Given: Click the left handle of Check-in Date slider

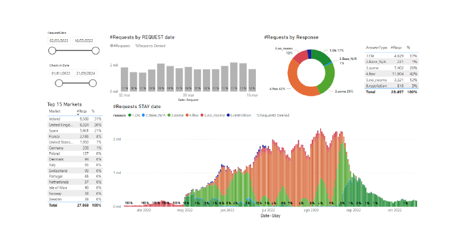Looking at the screenshot, I should click(x=59, y=83).
